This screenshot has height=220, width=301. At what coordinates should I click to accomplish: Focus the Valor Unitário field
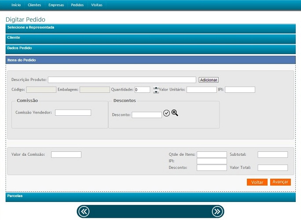202,90
